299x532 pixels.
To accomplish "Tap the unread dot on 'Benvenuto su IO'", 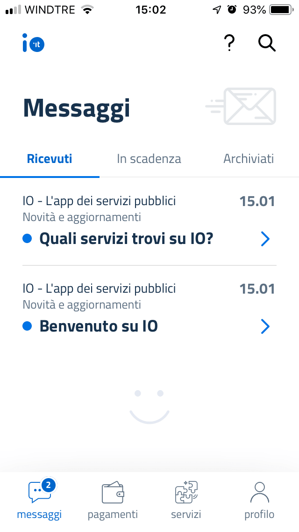I will [28, 326].
